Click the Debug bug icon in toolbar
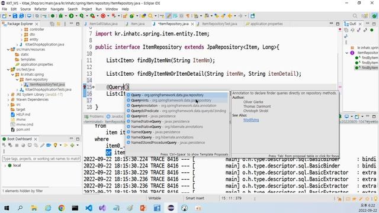Image resolution: width=379 pixels, height=213 pixels. click(60, 16)
